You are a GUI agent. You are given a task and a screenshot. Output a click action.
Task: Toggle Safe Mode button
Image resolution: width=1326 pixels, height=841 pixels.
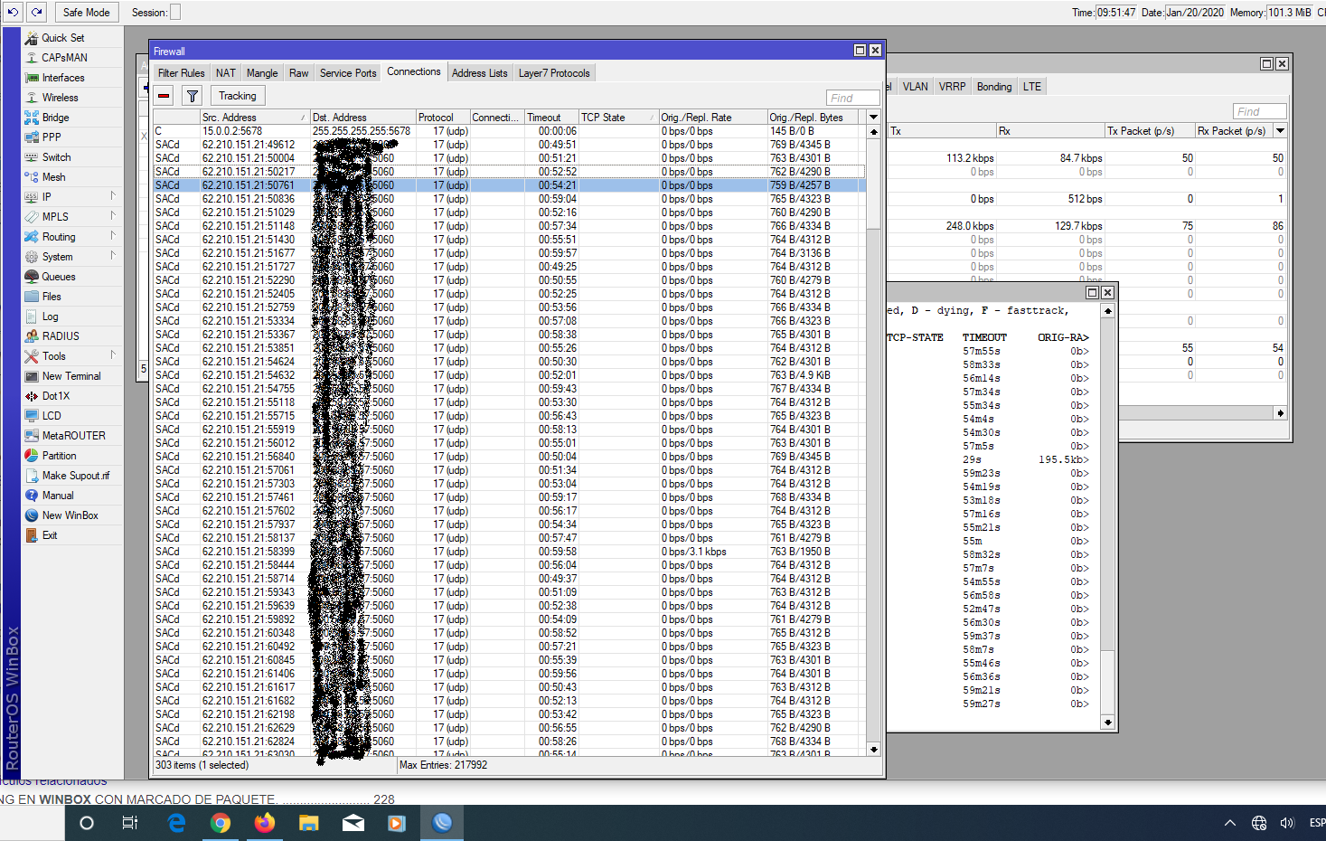[86, 12]
